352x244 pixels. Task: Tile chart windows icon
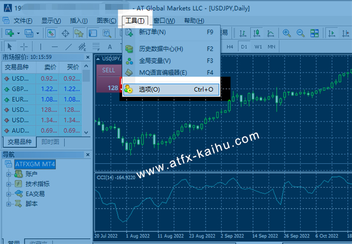314,33
